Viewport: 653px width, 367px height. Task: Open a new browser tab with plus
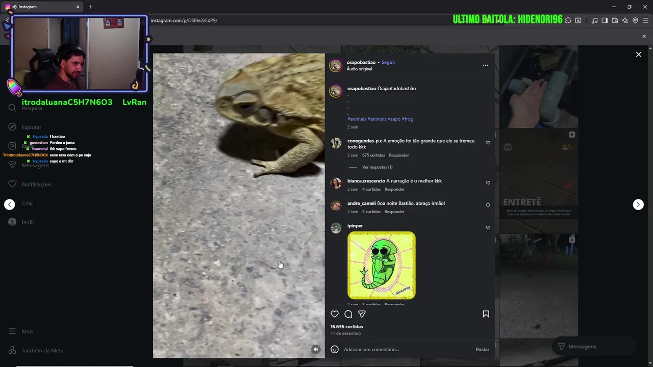[90, 7]
